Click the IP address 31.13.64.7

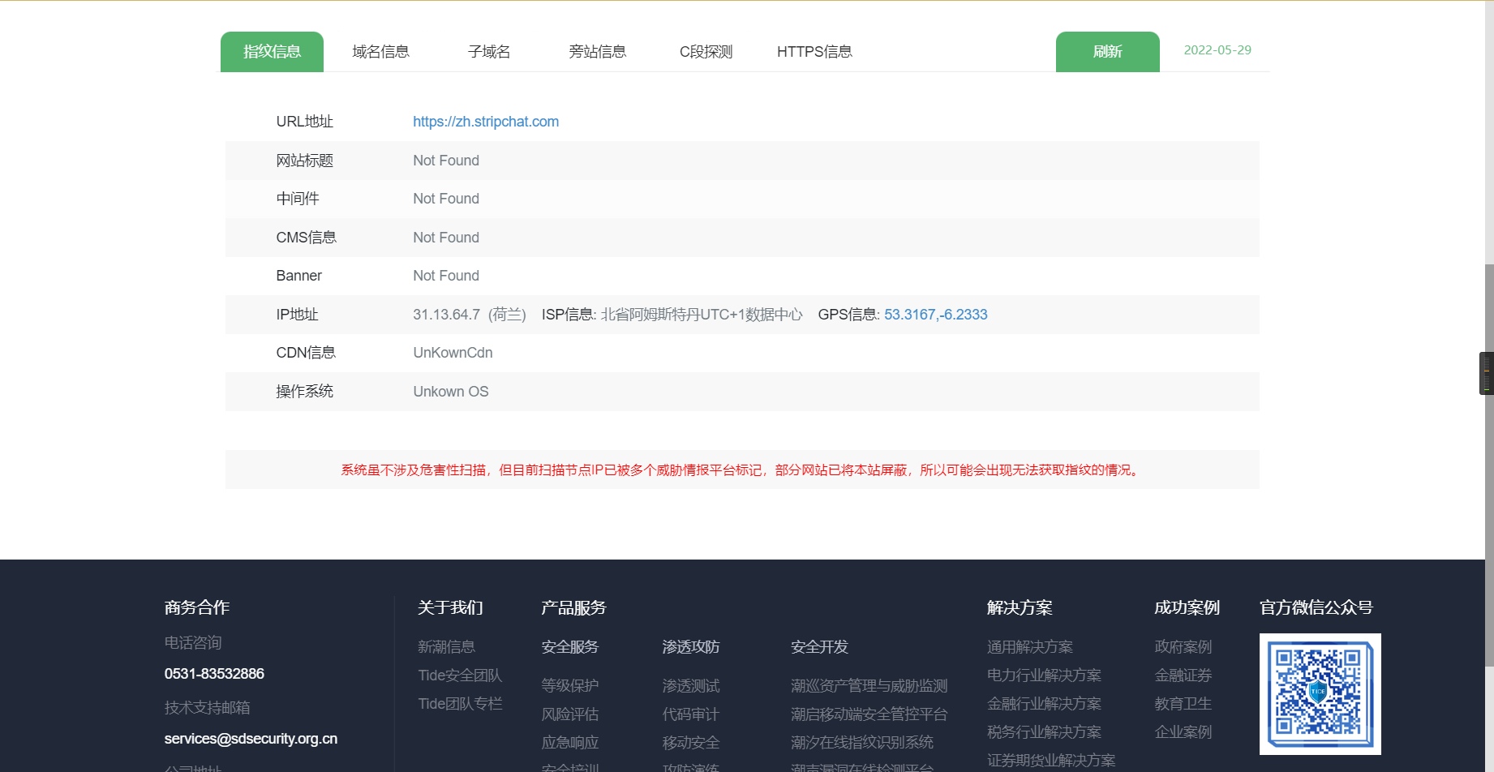click(x=446, y=315)
